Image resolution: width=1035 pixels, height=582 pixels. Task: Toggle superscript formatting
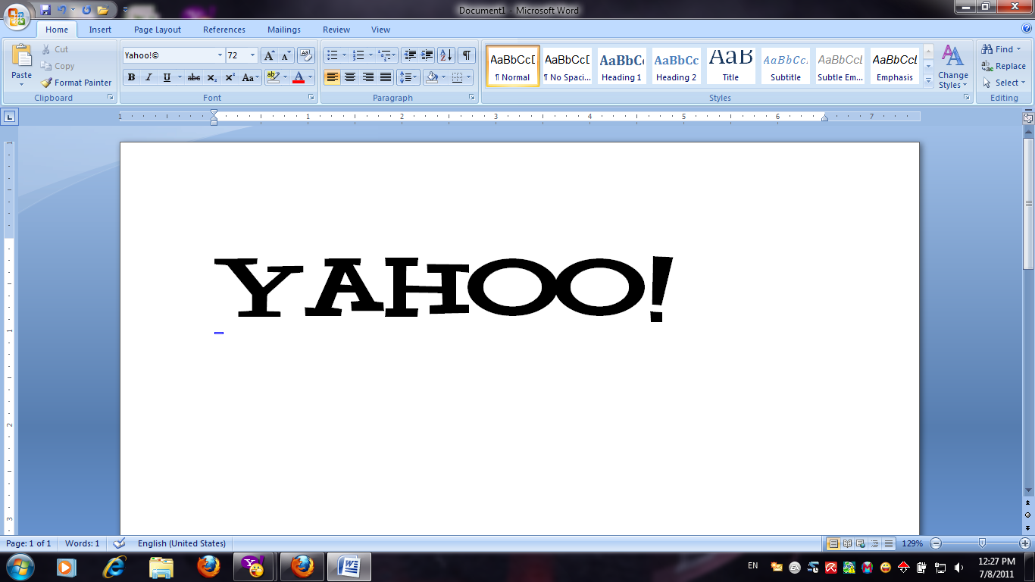tap(230, 77)
